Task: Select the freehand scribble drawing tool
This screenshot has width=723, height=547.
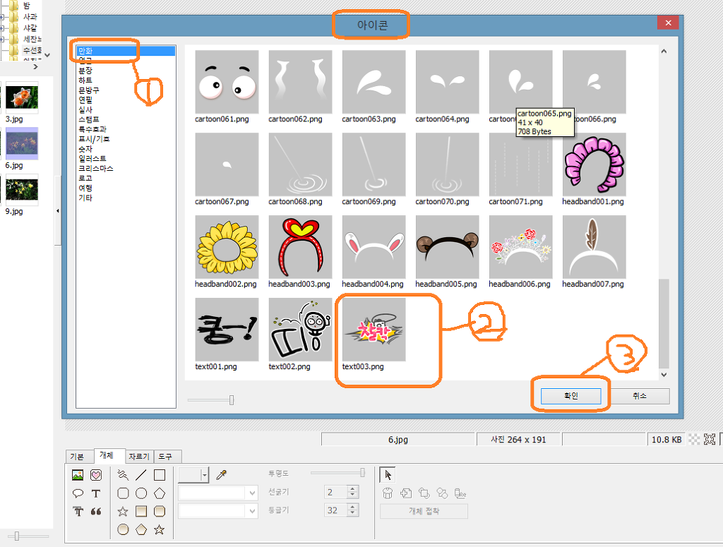Action: [x=123, y=474]
